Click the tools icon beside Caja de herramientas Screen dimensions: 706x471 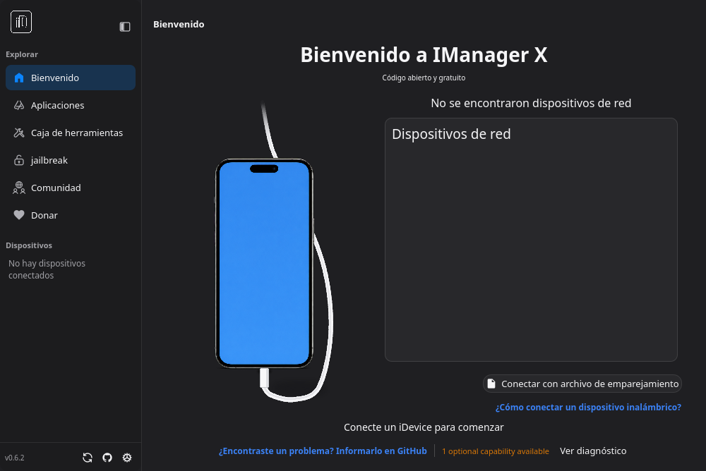pyautogui.click(x=19, y=133)
